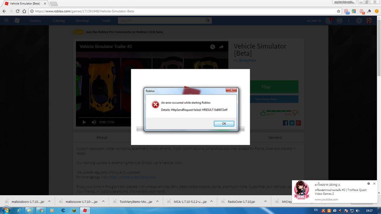Viewport: 381px width, 214px height.
Task: Click share arrow on trailer video
Action: tap(221, 47)
